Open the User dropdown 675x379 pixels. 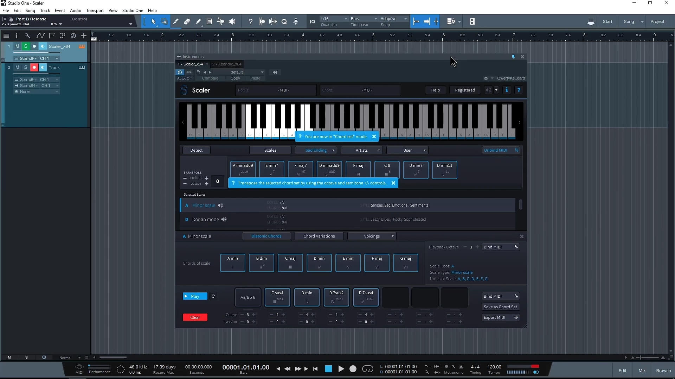[407, 150]
